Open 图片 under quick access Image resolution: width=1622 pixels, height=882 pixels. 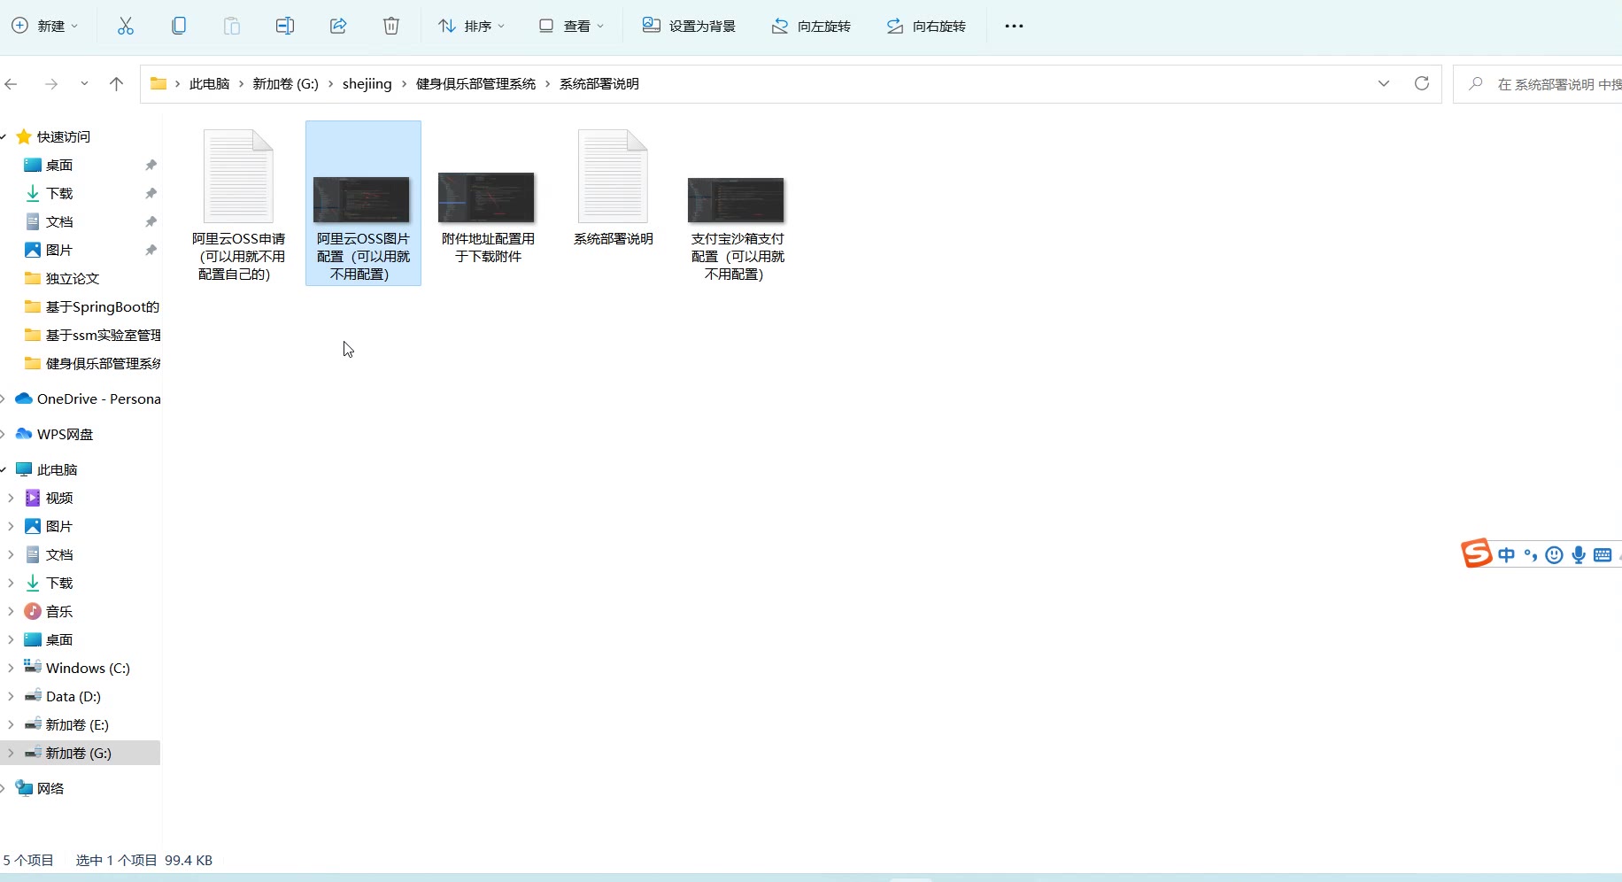[x=59, y=251]
